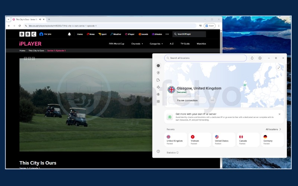Connect to Canada recent location
Viewport: 298px width, 186px height.
(x=248, y=140)
